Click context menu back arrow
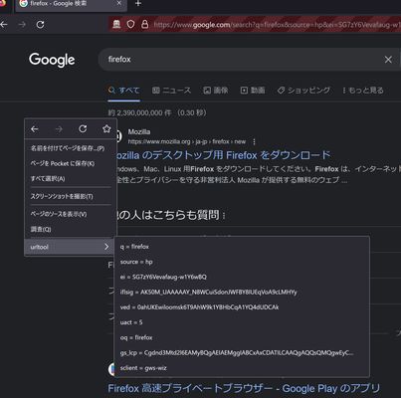 [35, 129]
